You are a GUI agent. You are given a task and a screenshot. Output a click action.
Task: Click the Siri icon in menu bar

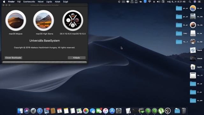point(195,2)
